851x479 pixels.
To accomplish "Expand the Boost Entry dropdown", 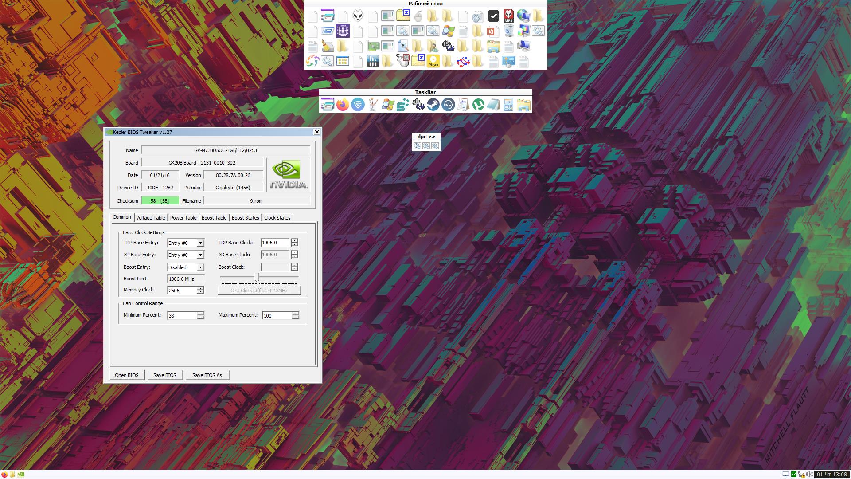I will point(200,267).
